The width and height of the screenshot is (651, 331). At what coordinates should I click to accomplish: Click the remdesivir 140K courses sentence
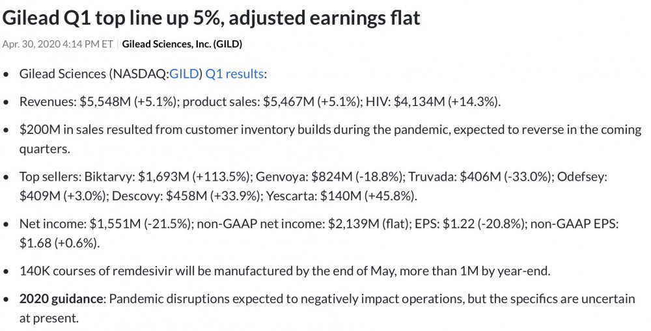click(x=285, y=271)
